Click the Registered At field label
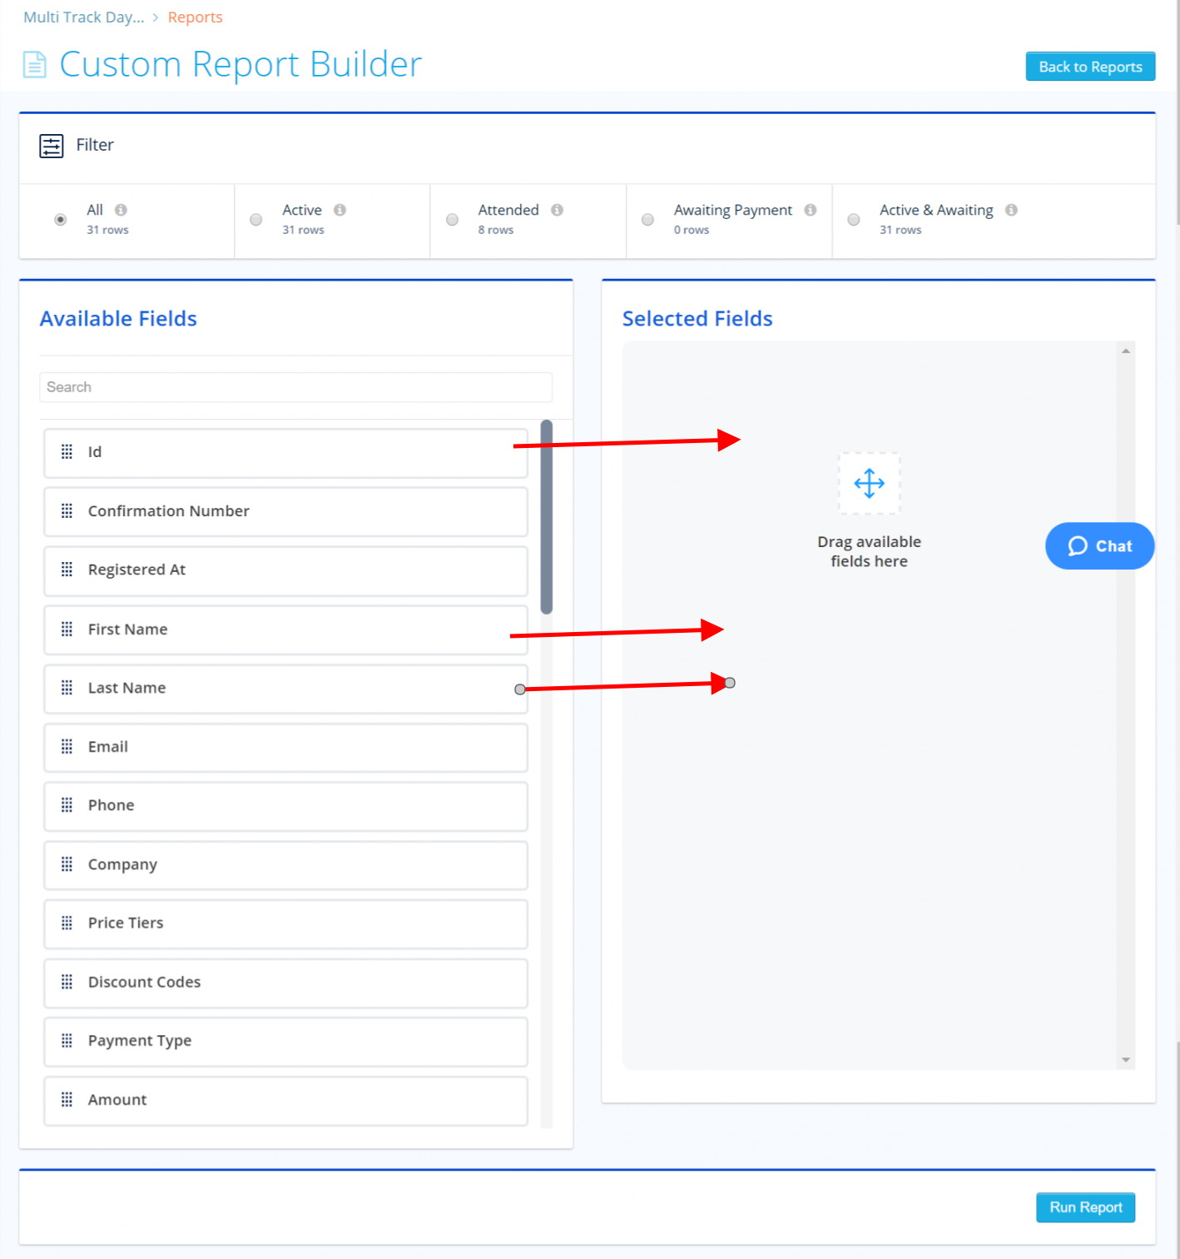Screen dimensions: 1180x1259 [137, 570]
